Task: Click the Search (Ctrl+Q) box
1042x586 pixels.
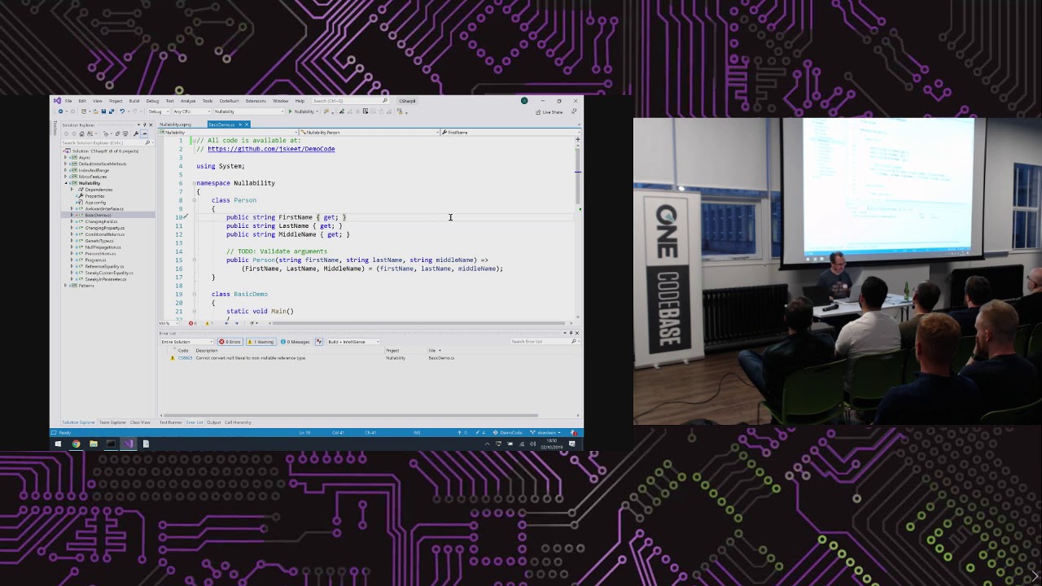Action: [x=351, y=101]
